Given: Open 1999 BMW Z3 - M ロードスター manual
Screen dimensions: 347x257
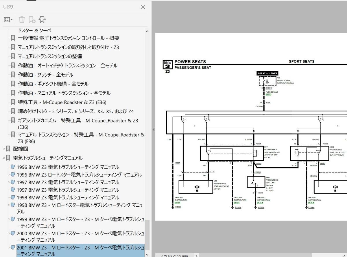Looking at the screenshot, I should pyautogui.click(x=80, y=223).
